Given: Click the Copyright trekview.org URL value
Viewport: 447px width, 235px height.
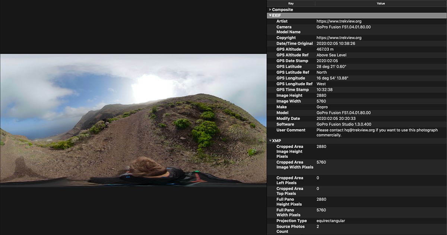Looking at the screenshot, I should [339, 38].
